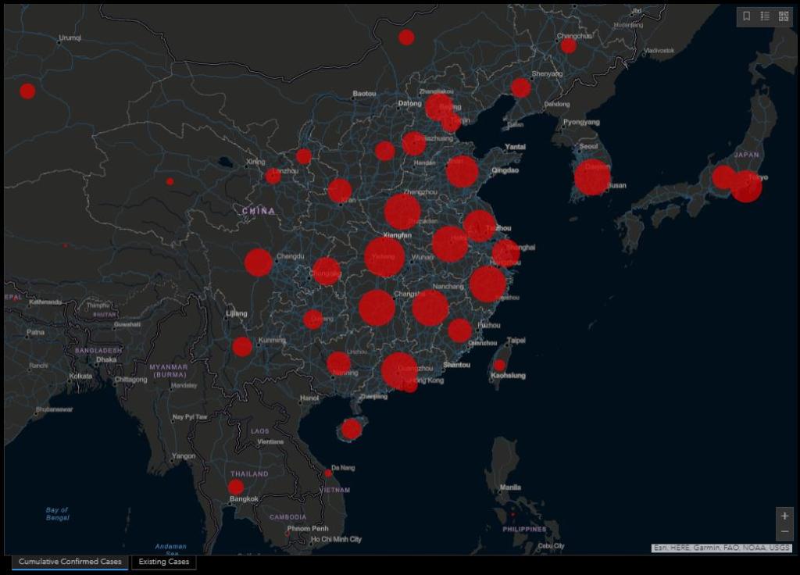Viewport: 800px width, 575px height.
Task: Select the red circle over South Korea
Action: click(x=591, y=177)
